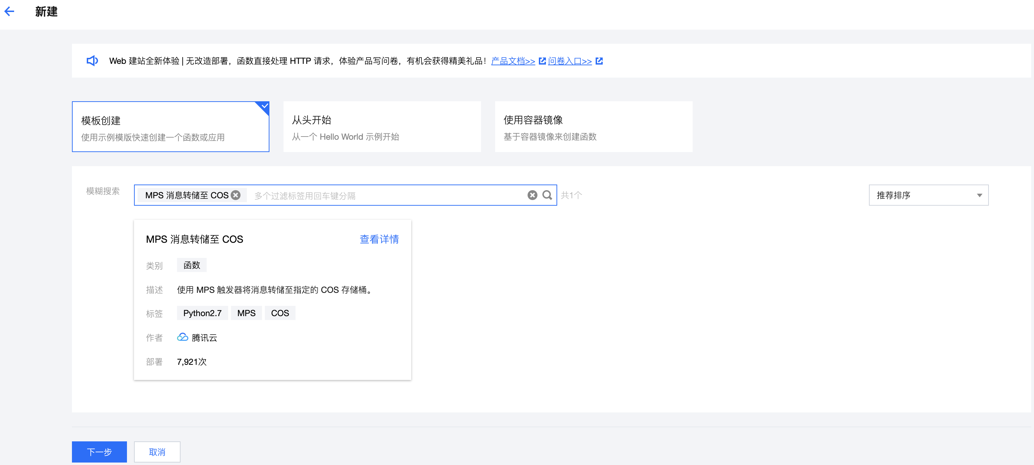Click the 共1个 result count
The width and height of the screenshot is (1034, 465).
(x=571, y=195)
